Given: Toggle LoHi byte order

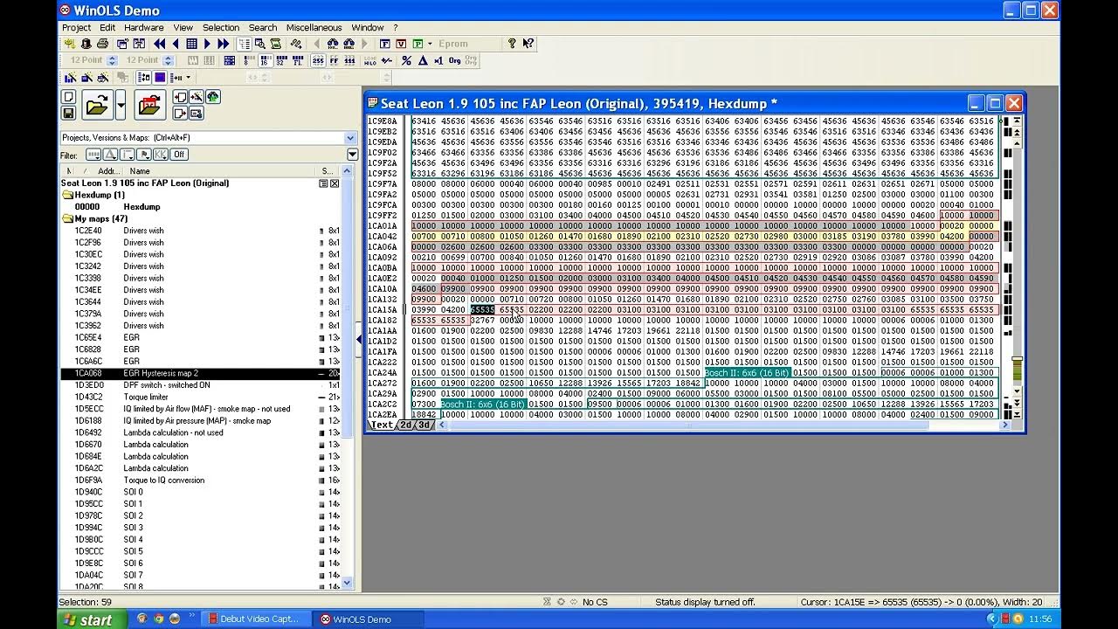Looking at the screenshot, I should 370,60.
